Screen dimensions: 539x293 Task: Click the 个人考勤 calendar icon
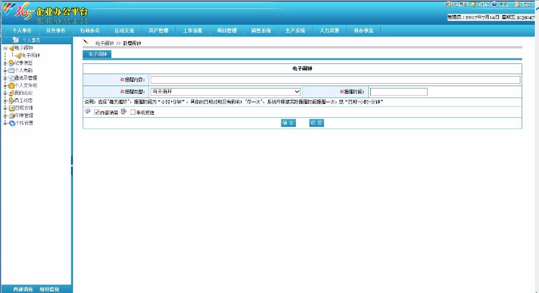11,71
